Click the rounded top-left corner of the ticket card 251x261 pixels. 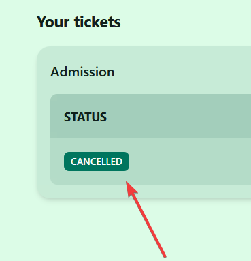(41, 50)
